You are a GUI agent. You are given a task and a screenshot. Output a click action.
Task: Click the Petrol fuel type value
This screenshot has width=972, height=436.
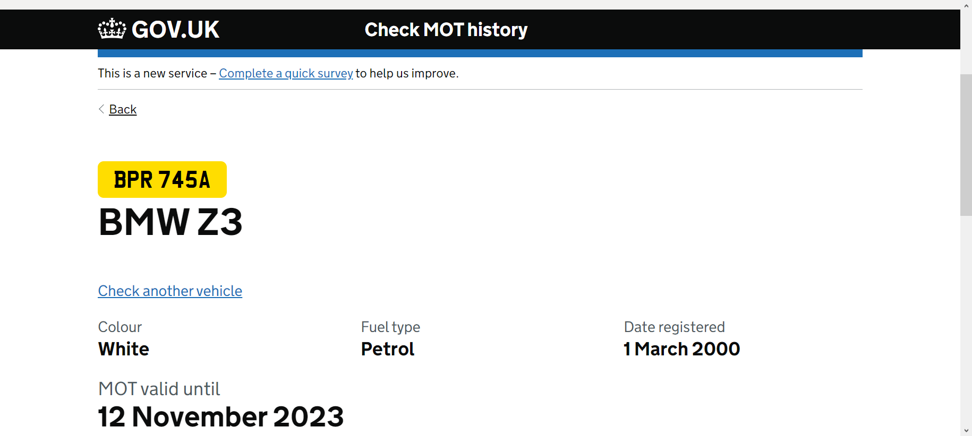(388, 349)
